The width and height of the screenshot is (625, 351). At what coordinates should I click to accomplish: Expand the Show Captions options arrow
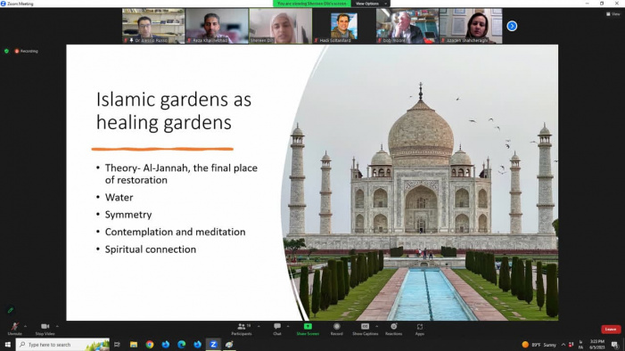pos(376,326)
